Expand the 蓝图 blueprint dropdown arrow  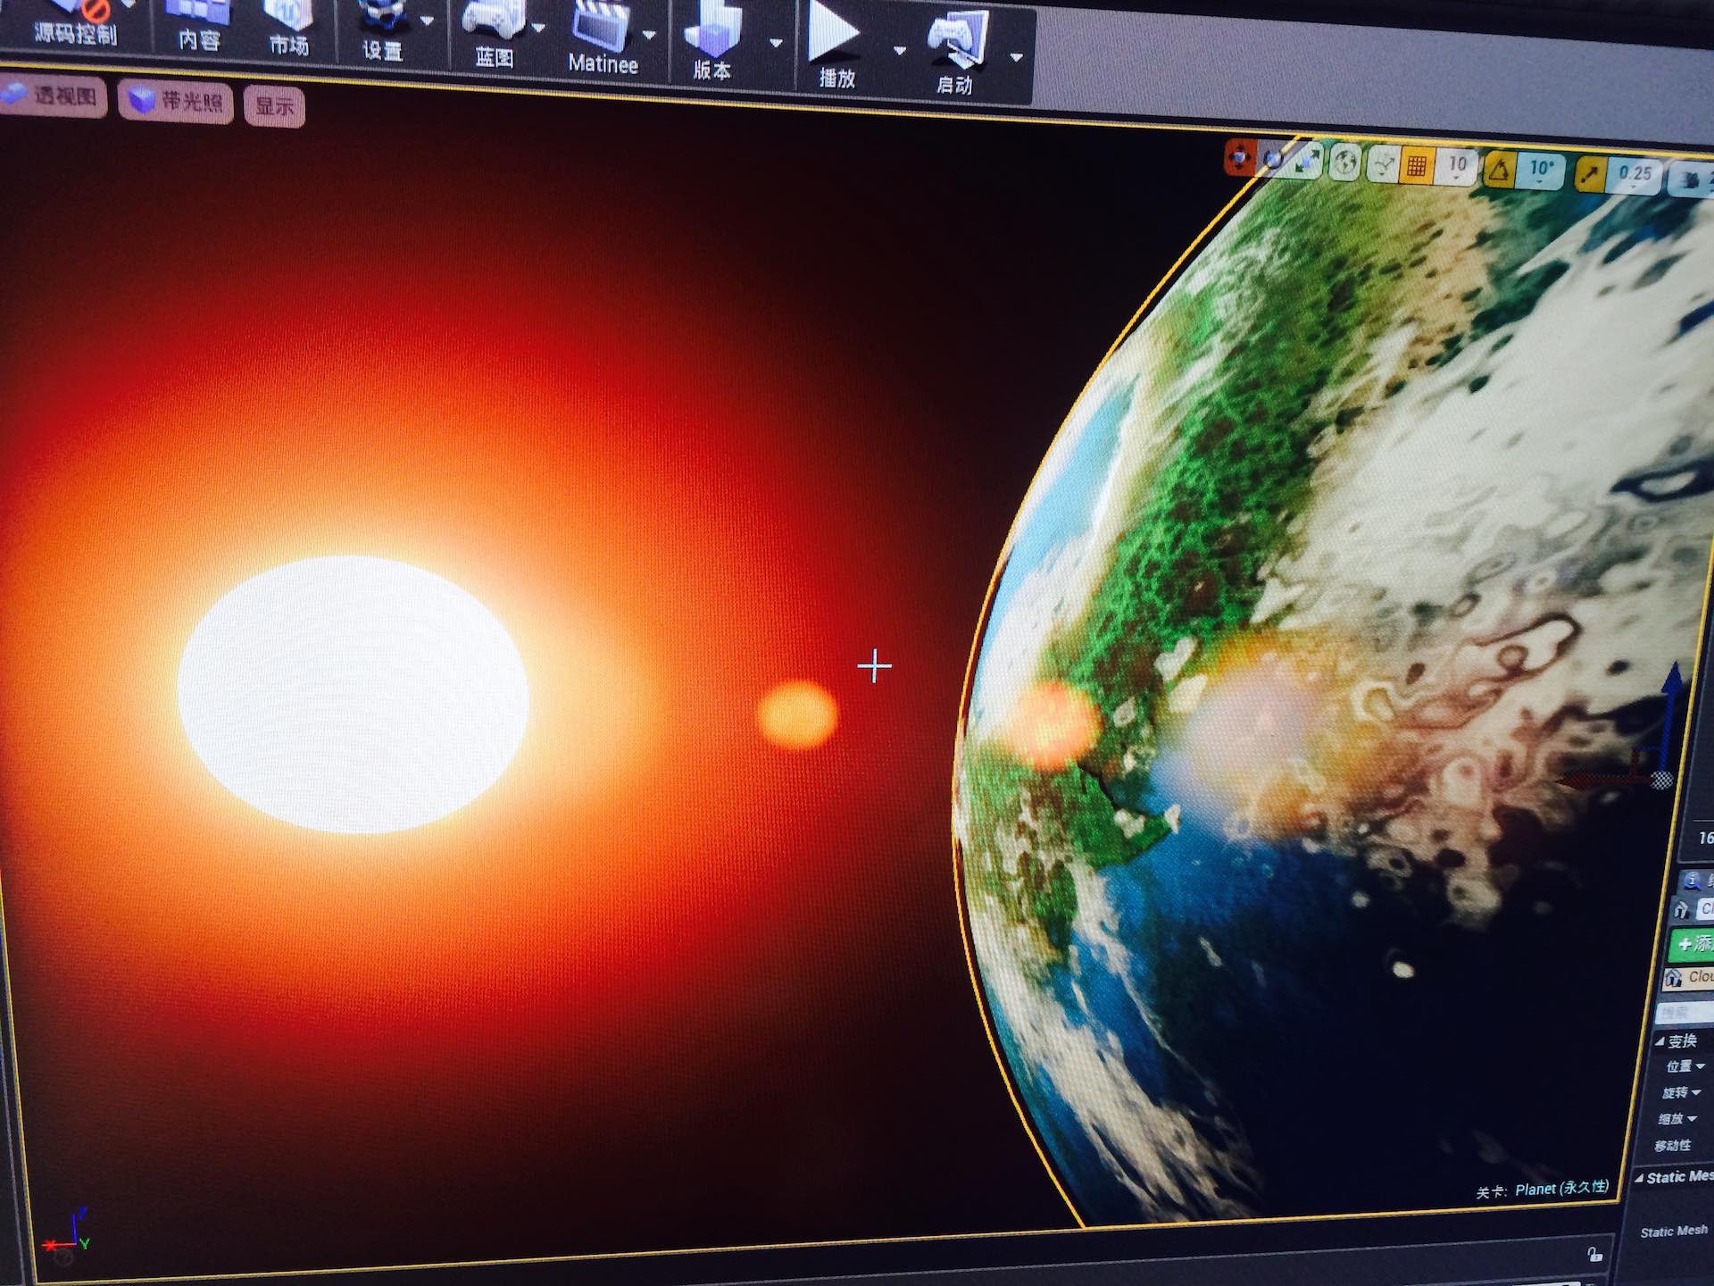(538, 28)
